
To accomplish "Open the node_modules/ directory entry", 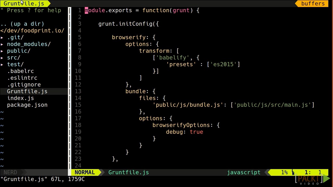I will pos(29,44).
